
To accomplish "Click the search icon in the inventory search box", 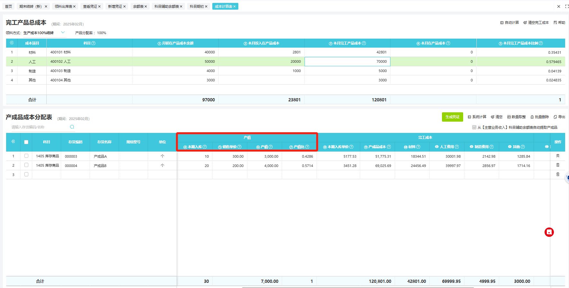I will (72, 127).
